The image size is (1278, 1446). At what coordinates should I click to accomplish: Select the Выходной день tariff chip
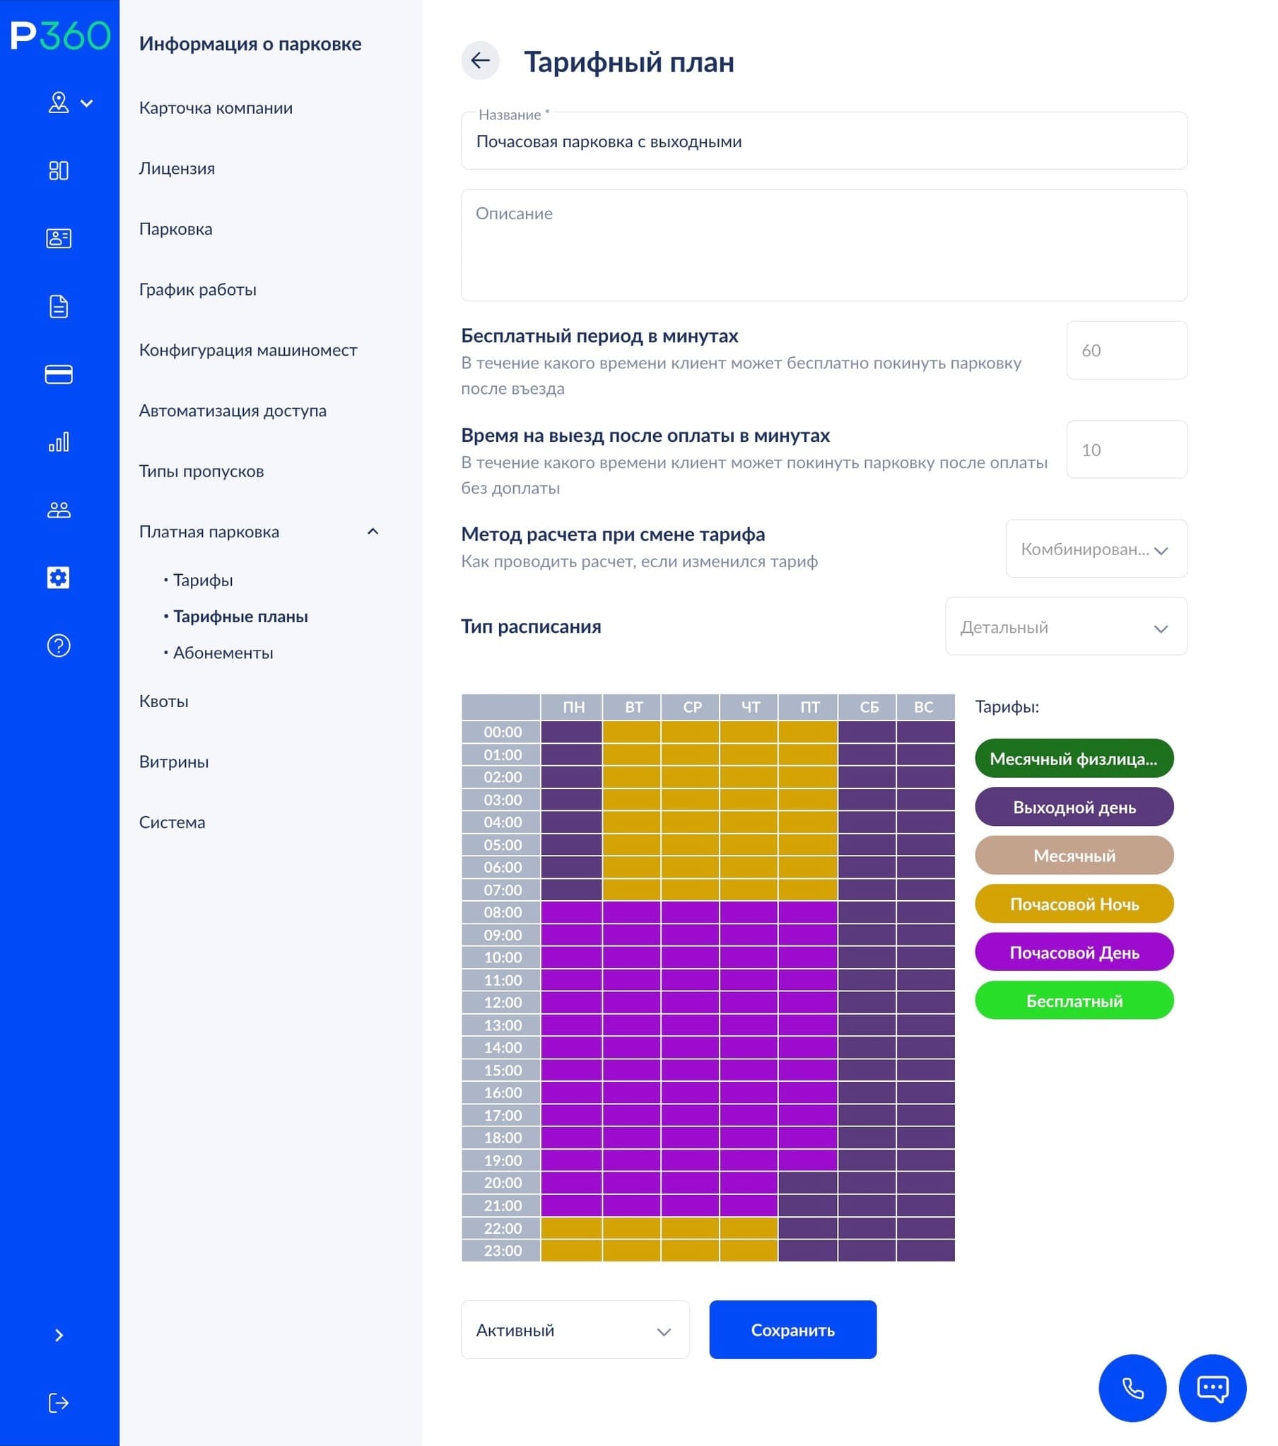(x=1074, y=807)
